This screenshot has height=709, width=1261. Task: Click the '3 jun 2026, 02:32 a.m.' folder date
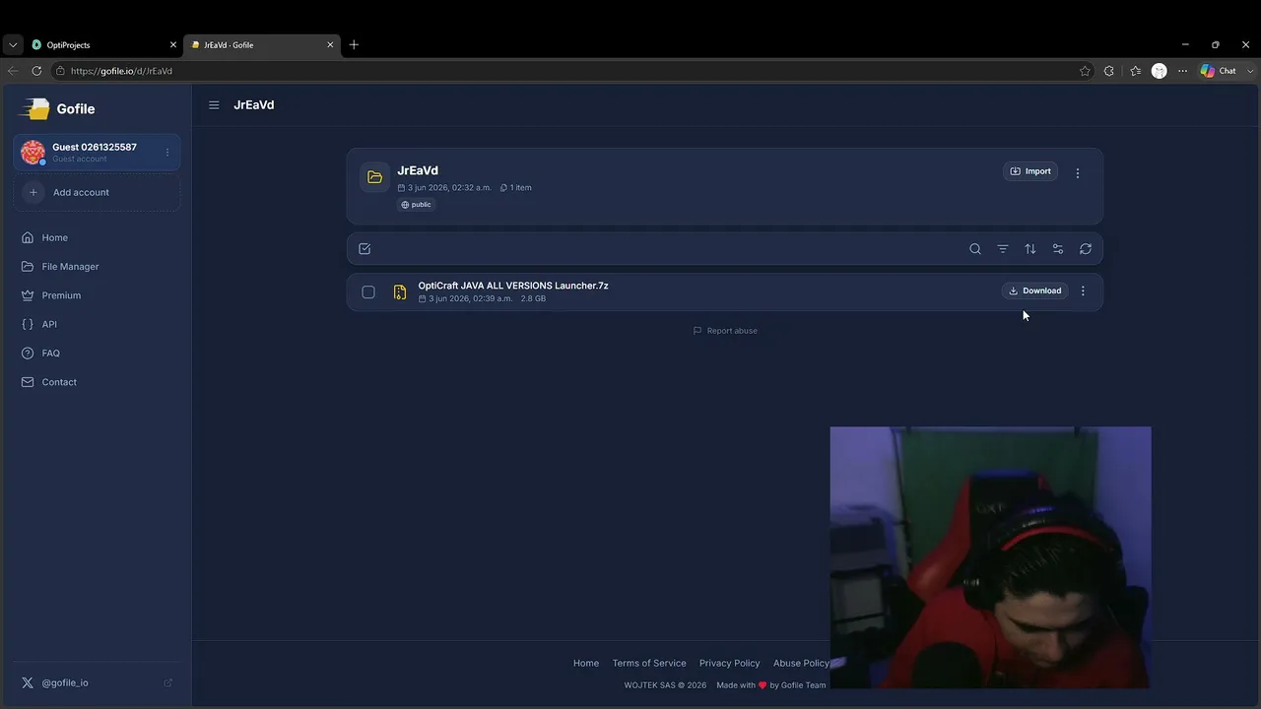click(x=449, y=187)
